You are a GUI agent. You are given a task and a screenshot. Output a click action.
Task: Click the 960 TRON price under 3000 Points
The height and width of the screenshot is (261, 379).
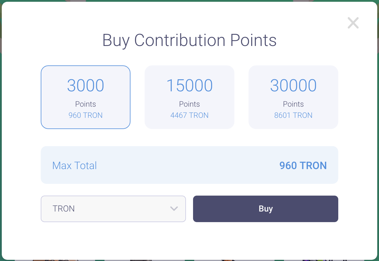pos(86,115)
